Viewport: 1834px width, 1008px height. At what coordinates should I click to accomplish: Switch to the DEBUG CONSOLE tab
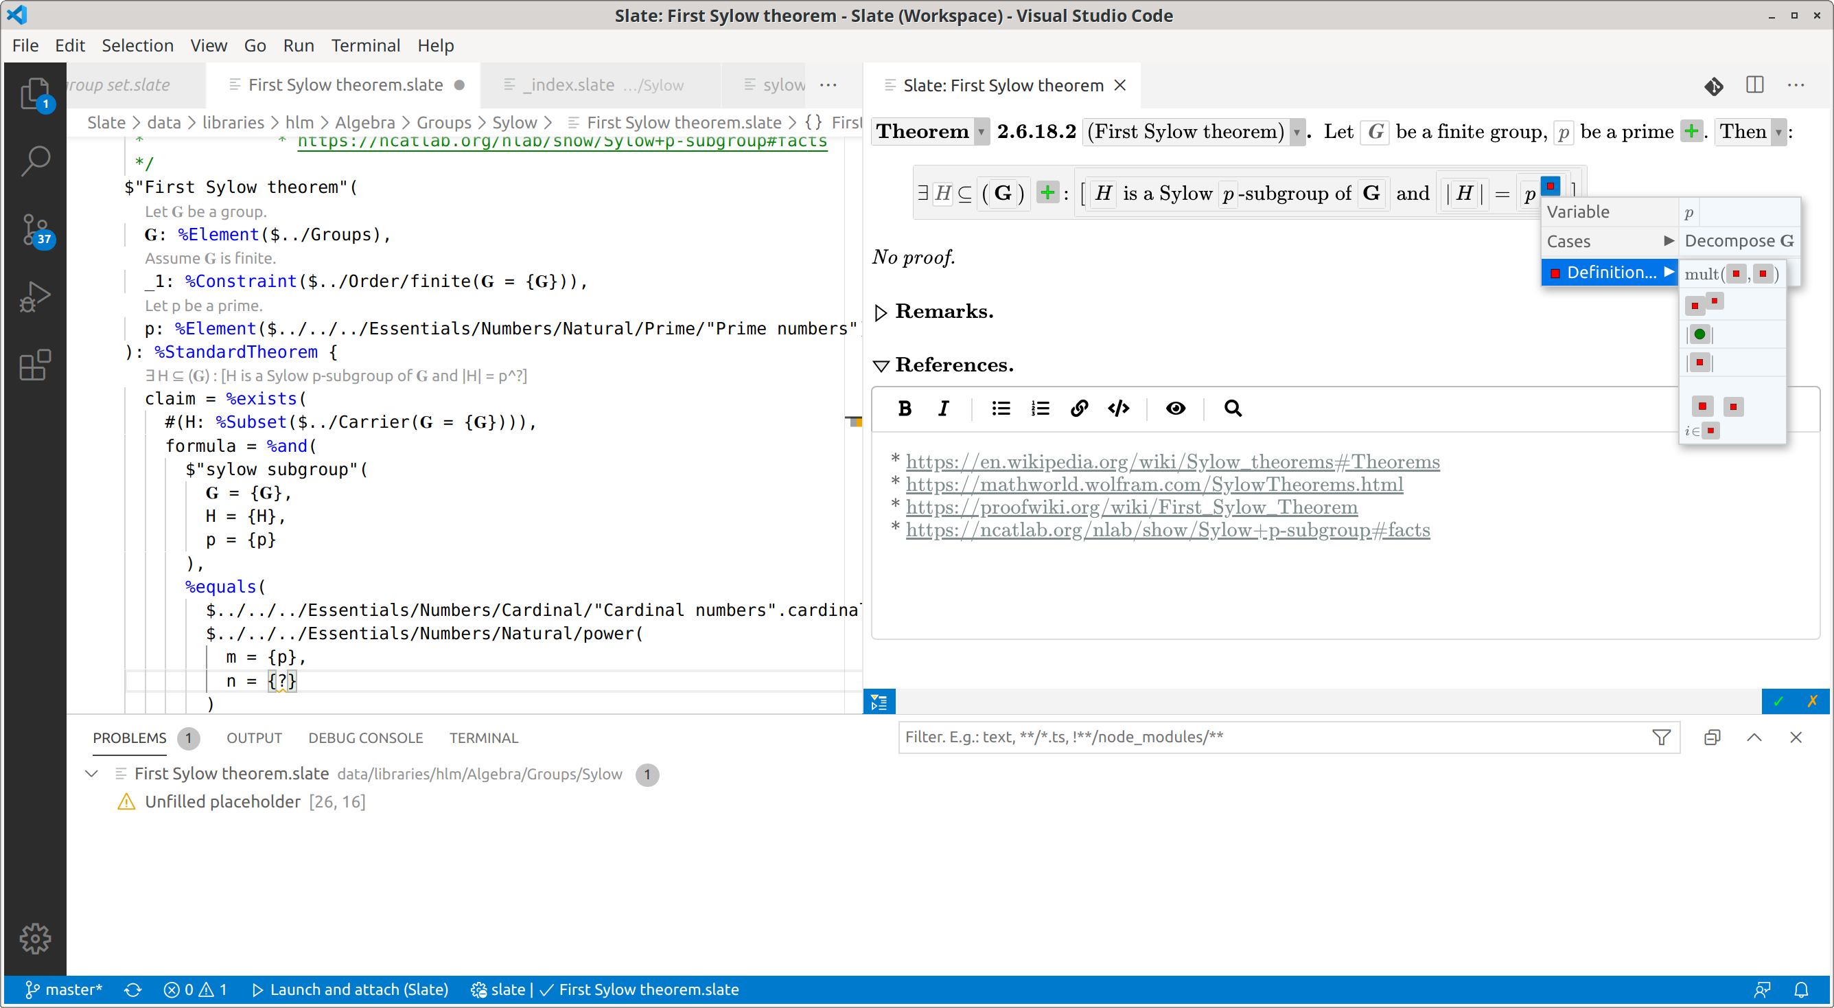365,738
